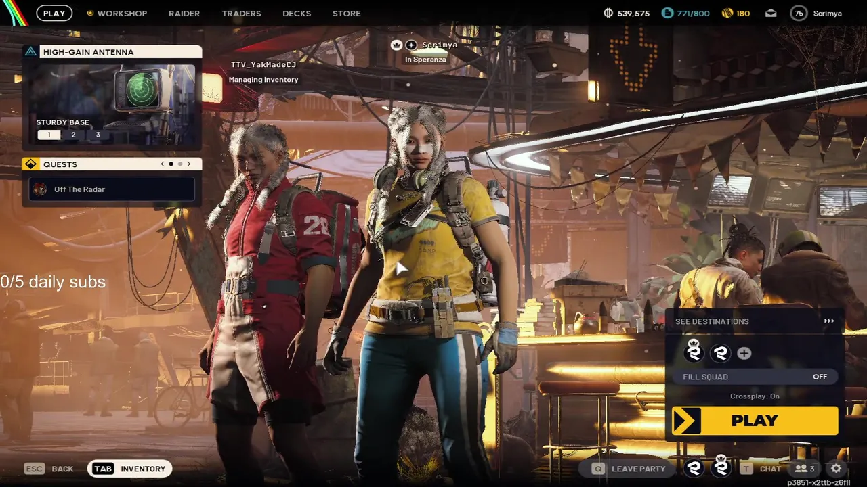Select the TTV_YakMadeCJ player name
Screen dimensions: 867x487
[263, 64]
